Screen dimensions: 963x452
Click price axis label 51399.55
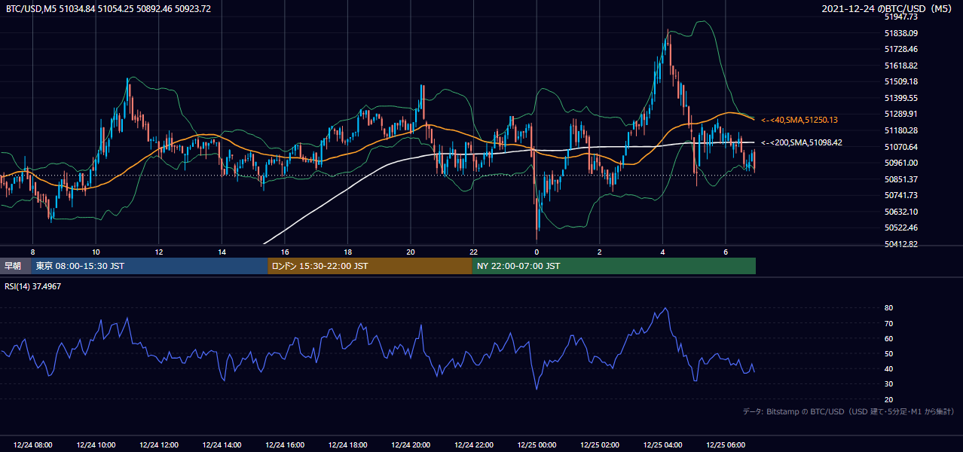pyautogui.click(x=901, y=98)
